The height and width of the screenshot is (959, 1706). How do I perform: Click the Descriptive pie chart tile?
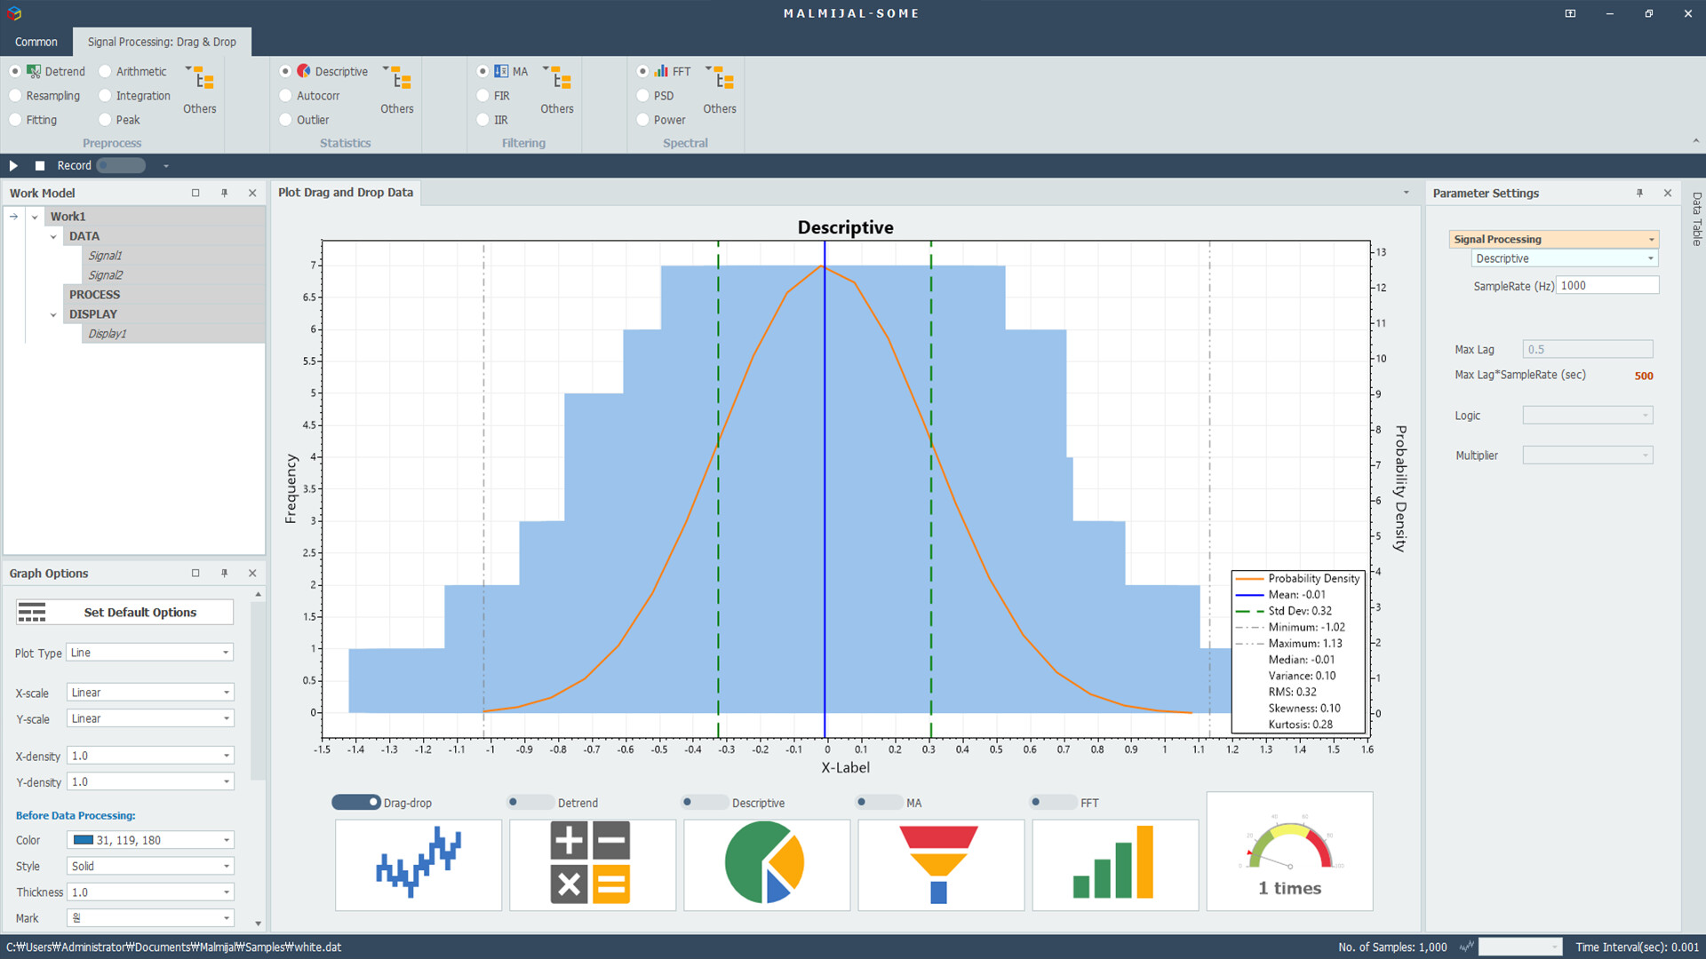point(766,864)
